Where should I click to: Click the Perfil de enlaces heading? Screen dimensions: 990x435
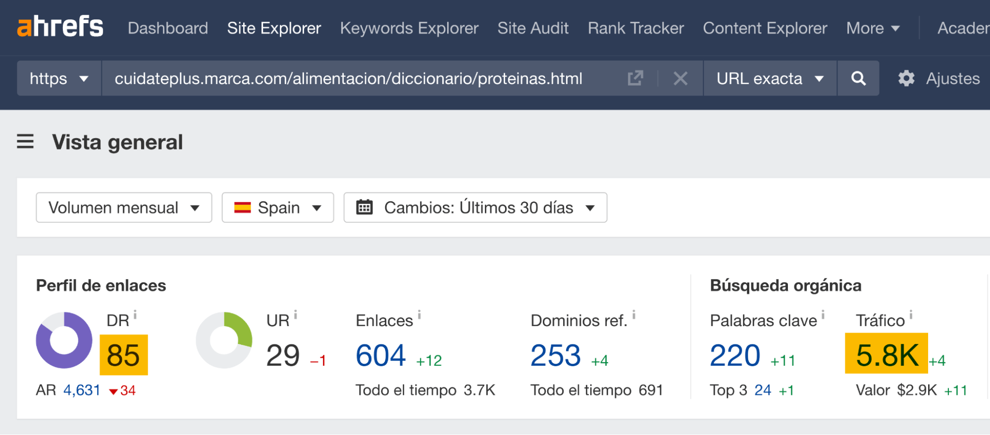pyautogui.click(x=101, y=286)
